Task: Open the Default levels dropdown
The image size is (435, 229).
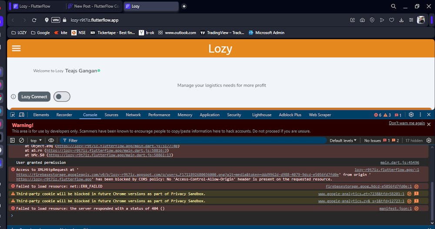Action: 343,141
